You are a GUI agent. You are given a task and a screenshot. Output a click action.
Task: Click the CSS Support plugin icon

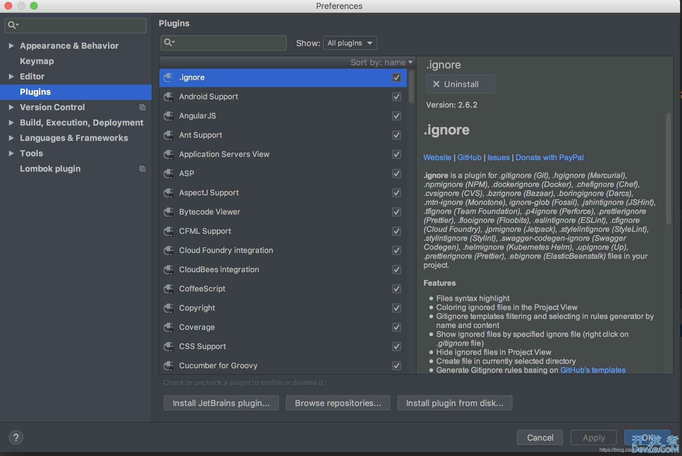tap(169, 346)
